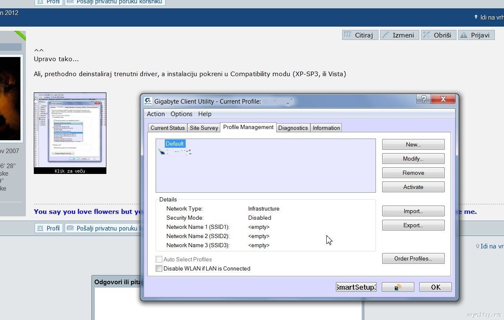Click the Citiraj quote button
The width and height of the screenshot is (504, 320).
point(360,35)
